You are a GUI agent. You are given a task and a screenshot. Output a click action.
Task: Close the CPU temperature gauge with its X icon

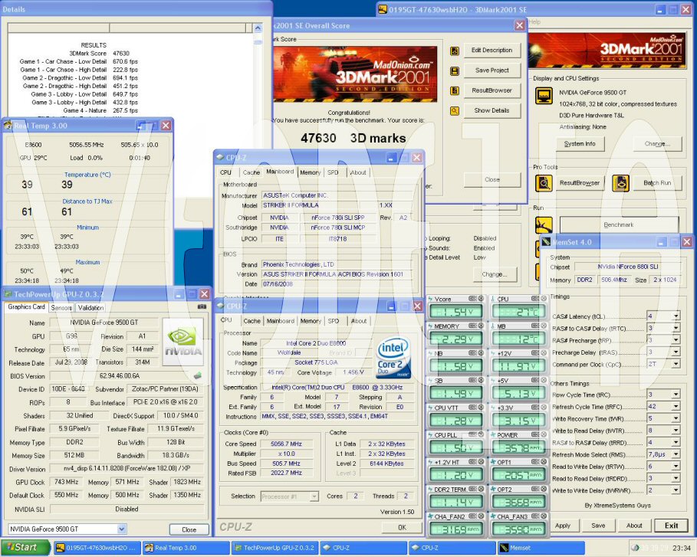pyautogui.click(x=543, y=299)
